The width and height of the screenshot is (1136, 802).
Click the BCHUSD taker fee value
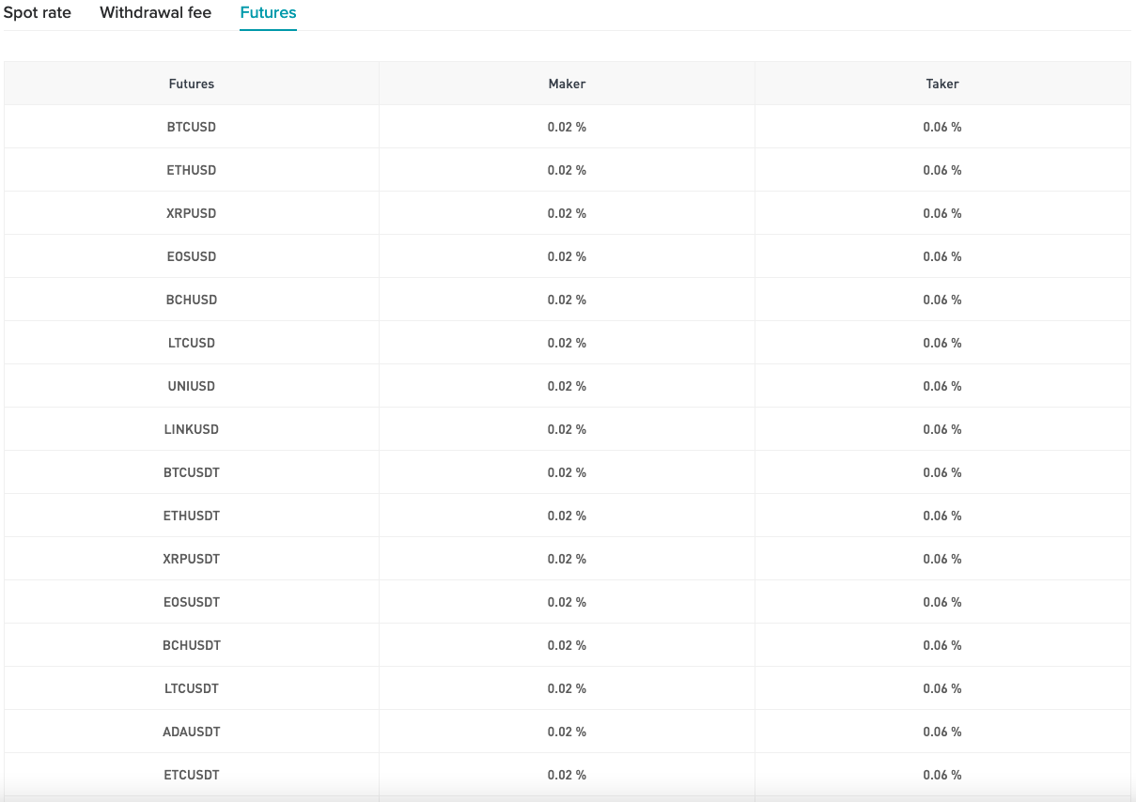click(942, 300)
